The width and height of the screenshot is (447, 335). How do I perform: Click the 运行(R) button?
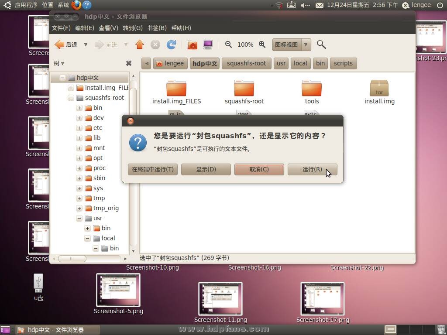pos(313,170)
